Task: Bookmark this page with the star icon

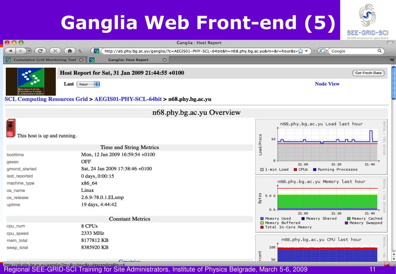Action: click(x=300, y=51)
